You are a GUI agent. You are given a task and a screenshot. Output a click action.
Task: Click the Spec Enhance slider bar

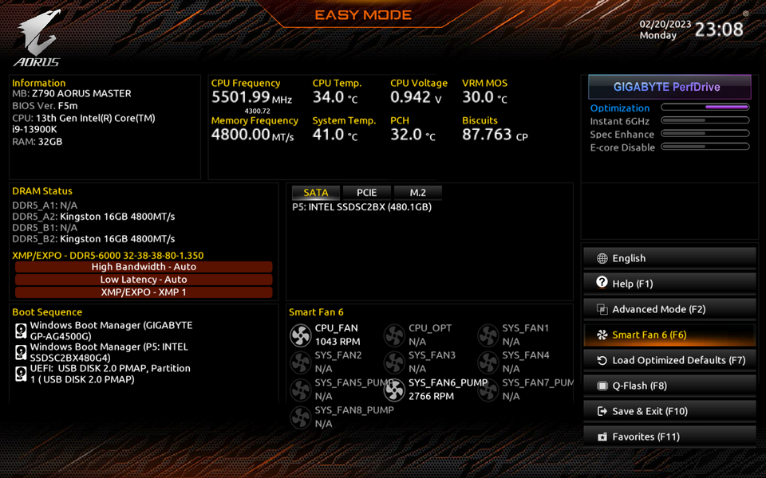(705, 133)
